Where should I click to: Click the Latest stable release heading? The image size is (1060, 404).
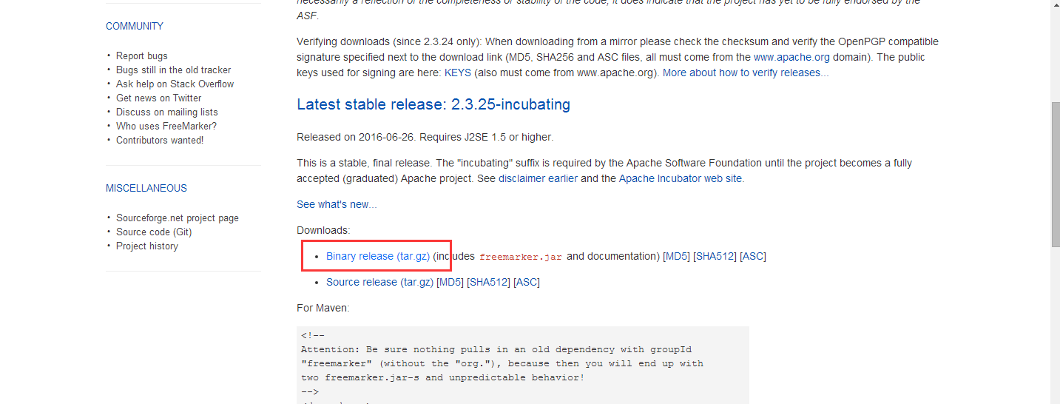[433, 104]
